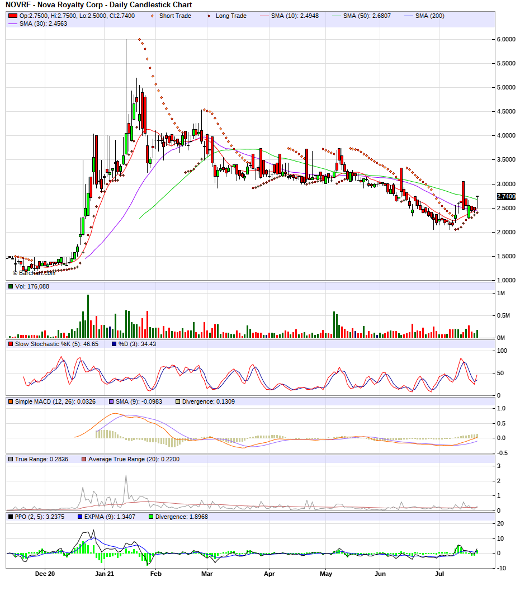
Task: Click the 2.0000 price axis label
Action: (506, 232)
